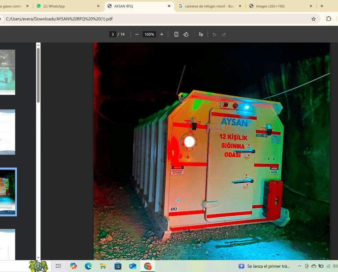Image resolution: width=338 pixels, height=272 pixels.
Task: Select the highlighted page 3 thumbnail
Action: coord(8,192)
